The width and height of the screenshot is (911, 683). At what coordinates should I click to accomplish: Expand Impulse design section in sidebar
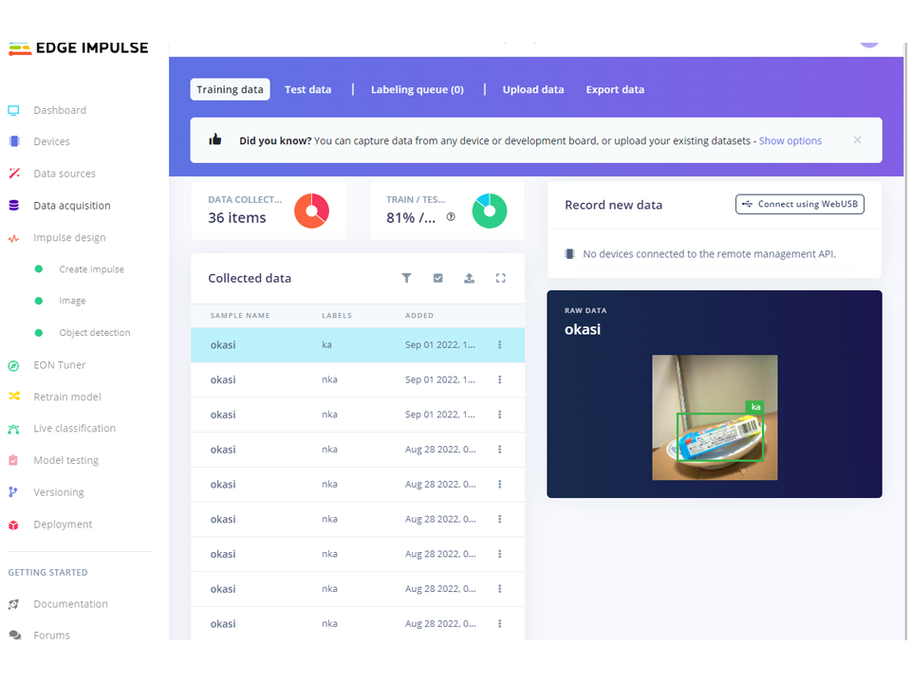click(x=69, y=237)
